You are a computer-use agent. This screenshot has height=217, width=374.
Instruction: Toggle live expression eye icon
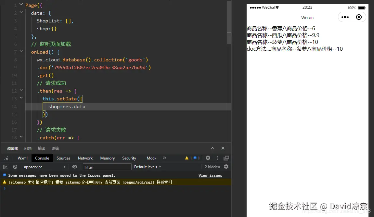point(75,167)
